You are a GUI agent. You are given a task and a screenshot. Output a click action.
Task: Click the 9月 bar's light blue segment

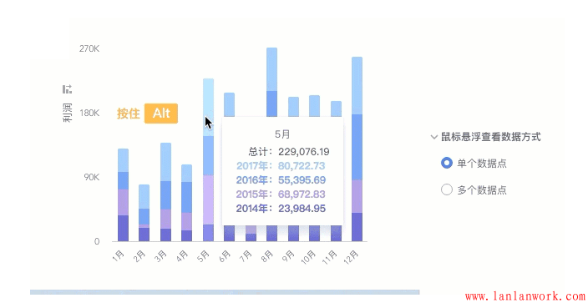(x=294, y=107)
